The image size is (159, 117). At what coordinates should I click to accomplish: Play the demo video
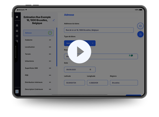pos(79,52)
